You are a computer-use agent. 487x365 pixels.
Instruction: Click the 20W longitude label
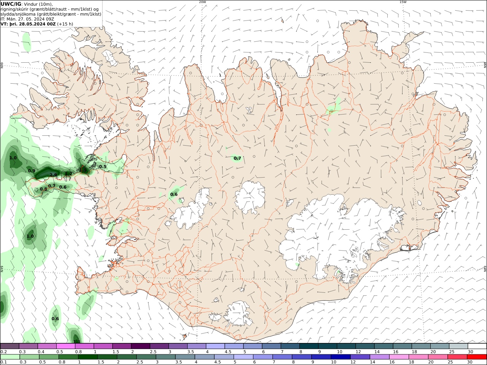(x=202, y=2)
